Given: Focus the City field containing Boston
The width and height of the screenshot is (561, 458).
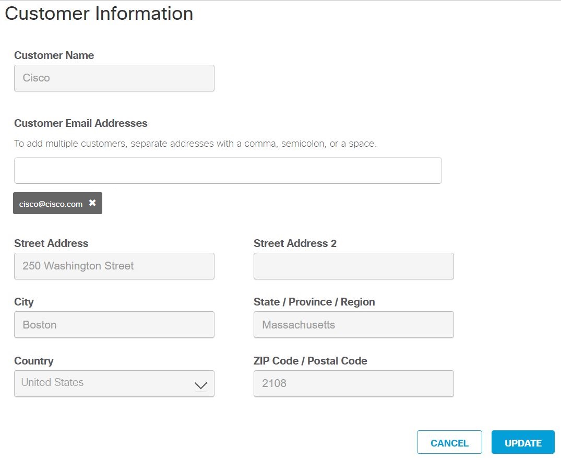Looking at the screenshot, I should (114, 324).
